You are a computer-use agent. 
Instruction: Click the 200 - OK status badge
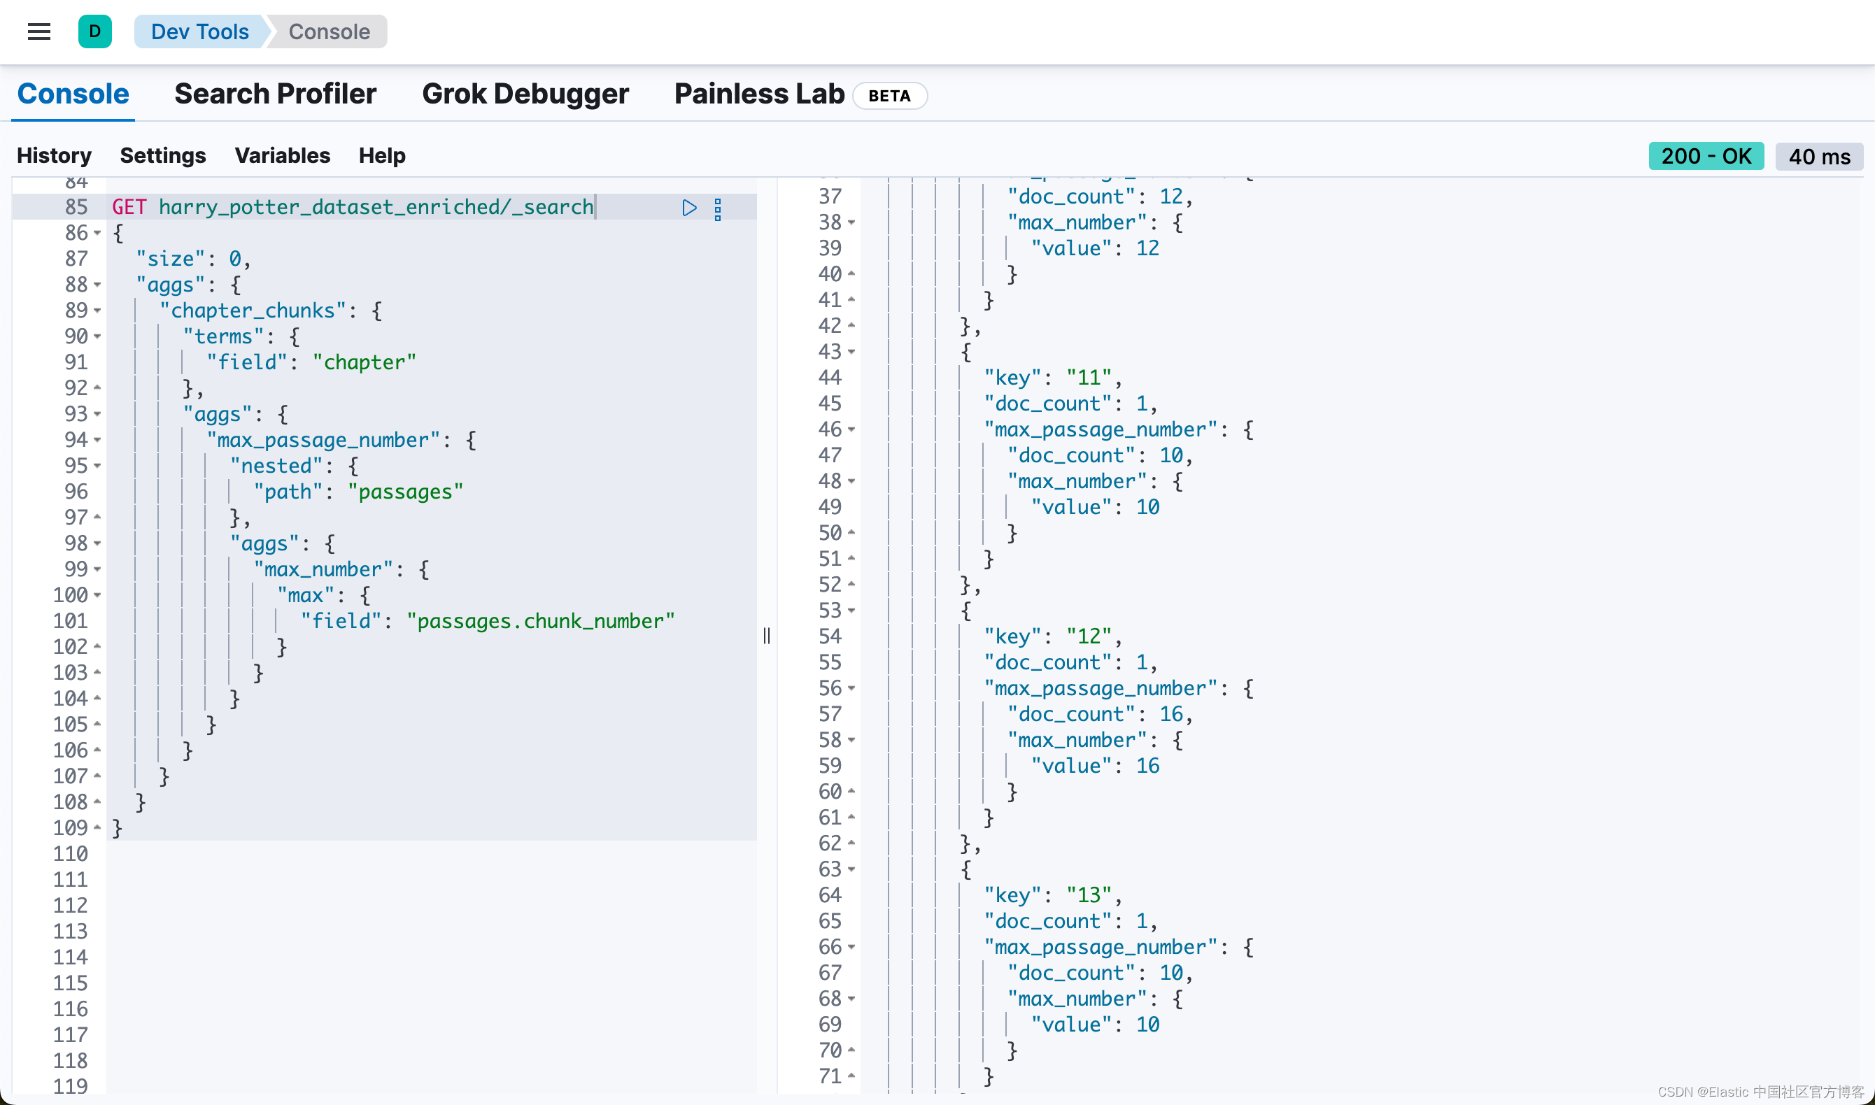tap(1705, 157)
